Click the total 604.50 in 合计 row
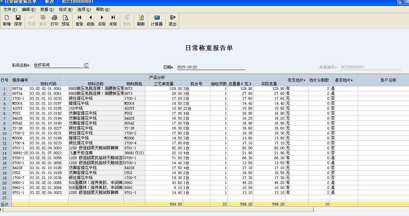 [164, 204]
